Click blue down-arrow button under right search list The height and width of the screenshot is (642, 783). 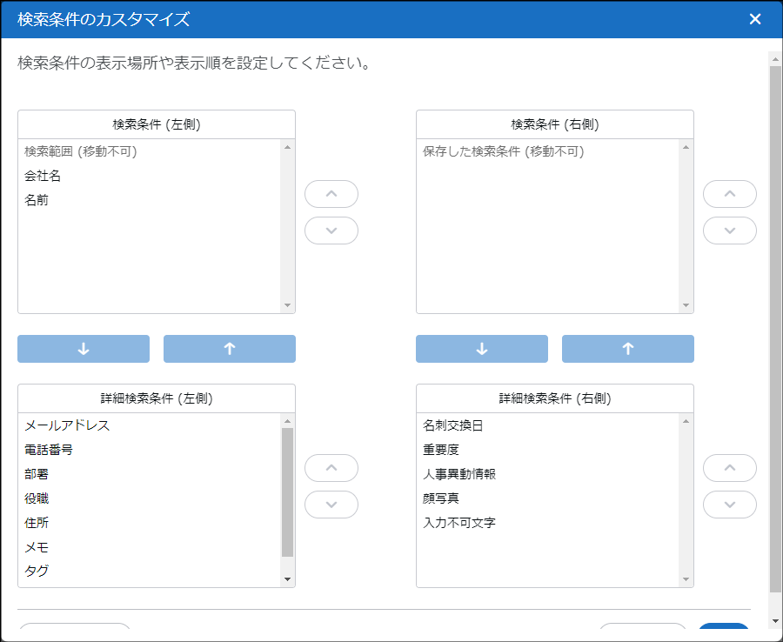tap(482, 349)
